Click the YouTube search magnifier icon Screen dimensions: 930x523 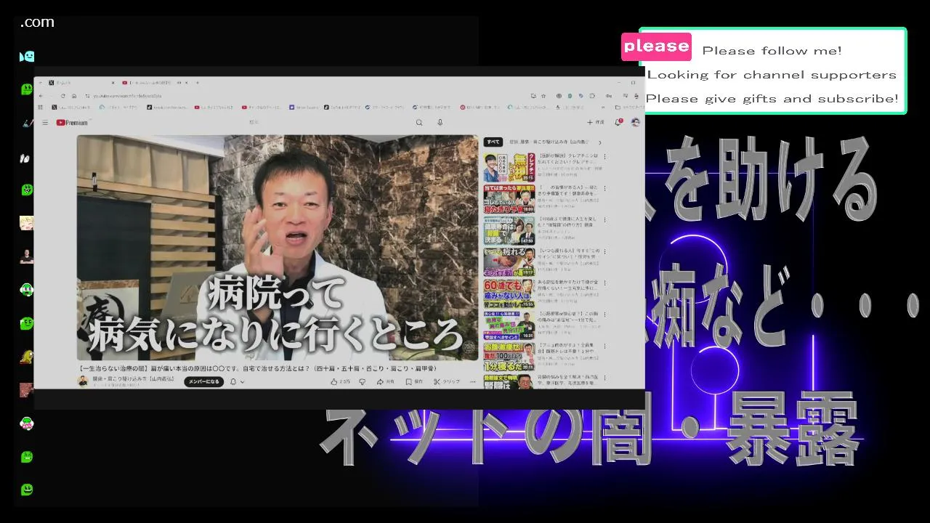click(419, 123)
